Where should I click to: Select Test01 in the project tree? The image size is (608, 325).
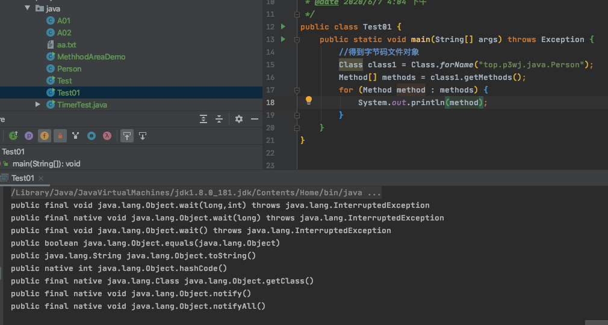point(69,93)
